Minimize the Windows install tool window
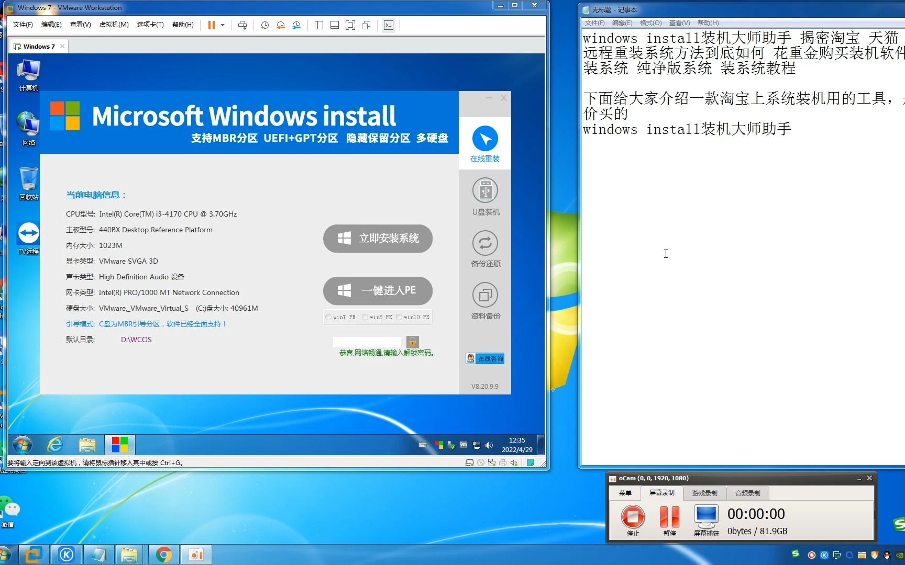 tap(489, 98)
